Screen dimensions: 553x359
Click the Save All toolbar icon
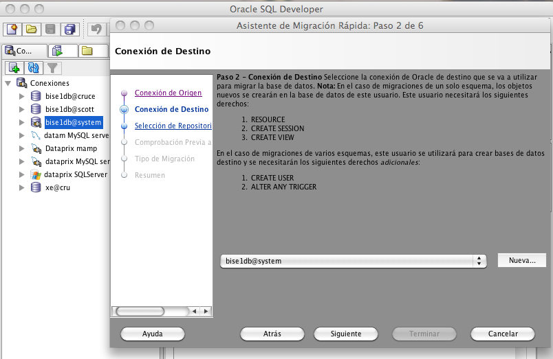point(70,30)
